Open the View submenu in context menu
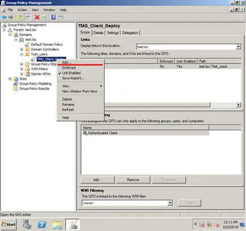Screen dimensions: 246x231 tap(80, 86)
